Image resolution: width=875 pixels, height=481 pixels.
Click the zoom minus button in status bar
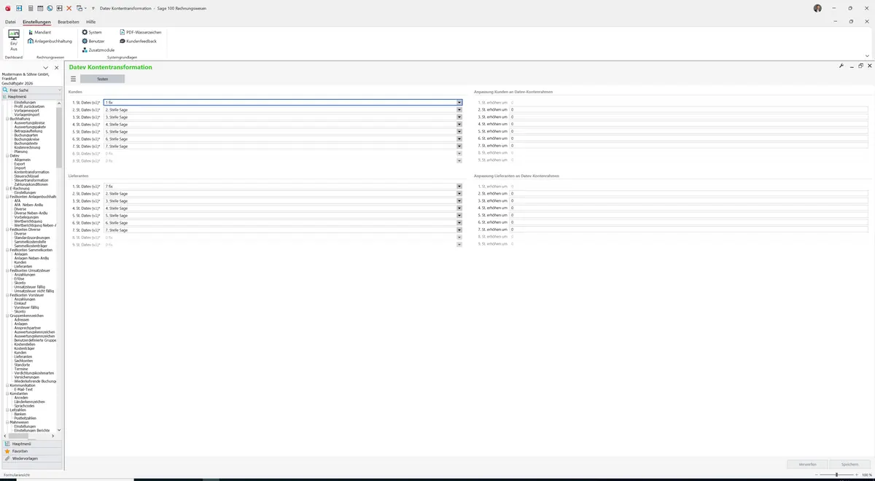(x=817, y=474)
